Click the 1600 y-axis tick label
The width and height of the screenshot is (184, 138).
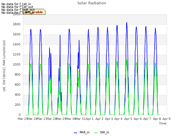coord(17,34)
